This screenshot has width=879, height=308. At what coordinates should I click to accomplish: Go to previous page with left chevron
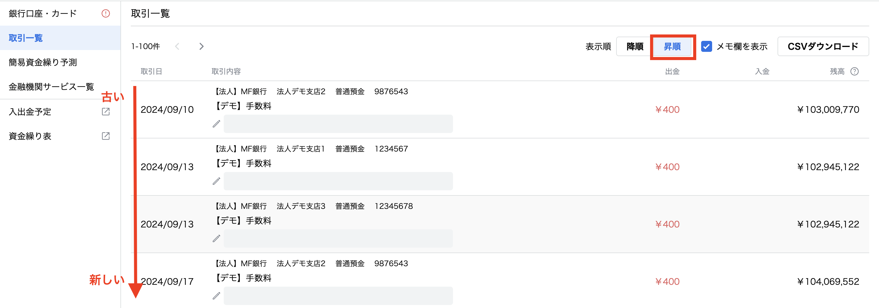(x=177, y=46)
